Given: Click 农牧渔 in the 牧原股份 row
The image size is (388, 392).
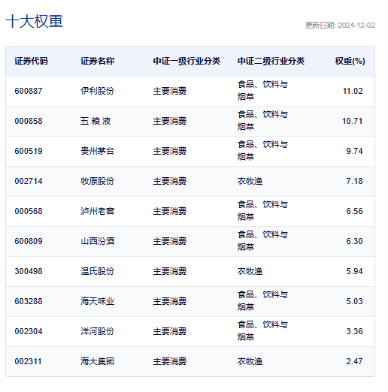Looking at the screenshot, I should point(250,181).
